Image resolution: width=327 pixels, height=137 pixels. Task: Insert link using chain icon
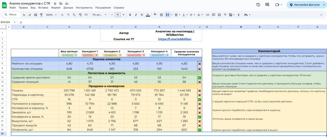coord(208,15)
